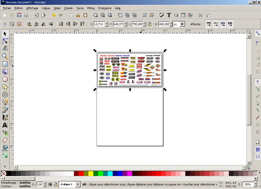Screen dimensions: 261x189
Task: Select the Tweak tool
Action: pyautogui.click(x=5, y=49)
